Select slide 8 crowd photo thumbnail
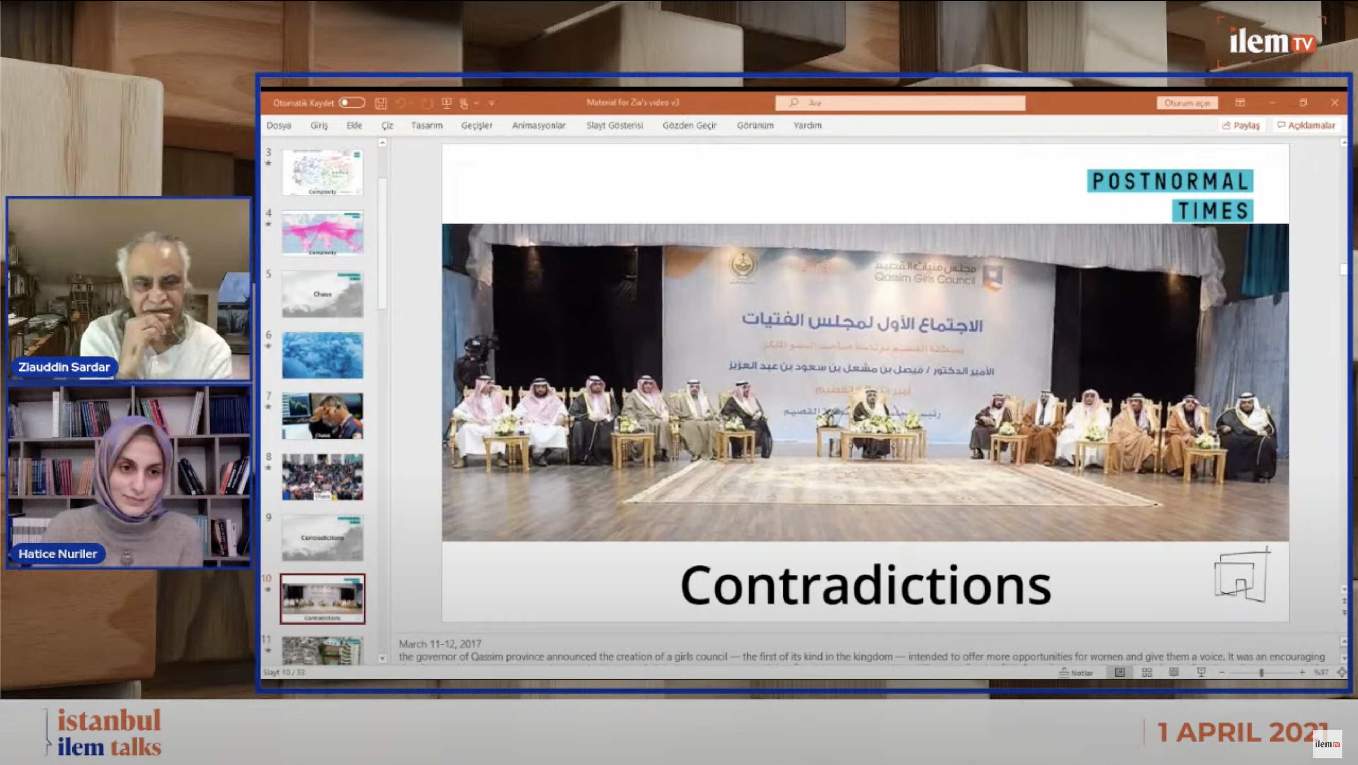Screen dimensions: 1358x765 tap(322, 477)
